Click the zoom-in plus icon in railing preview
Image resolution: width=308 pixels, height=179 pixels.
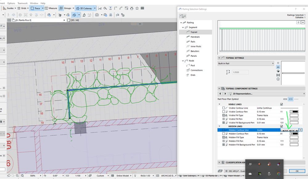(298, 23)
